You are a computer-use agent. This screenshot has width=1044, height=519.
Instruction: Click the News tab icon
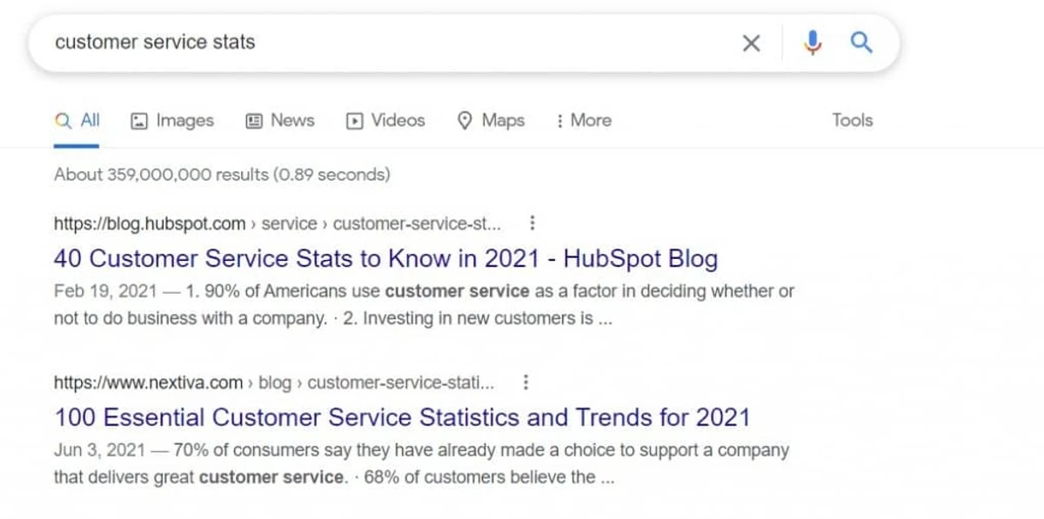click(x=254, y=122)
